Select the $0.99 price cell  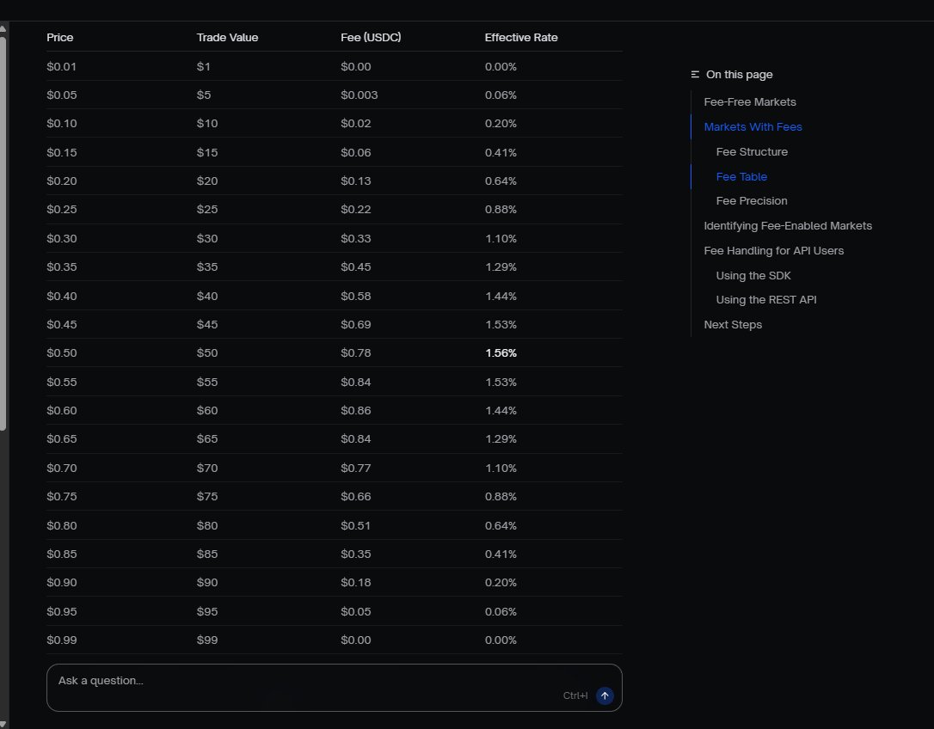pyautogui.click(x=62, y=640)
